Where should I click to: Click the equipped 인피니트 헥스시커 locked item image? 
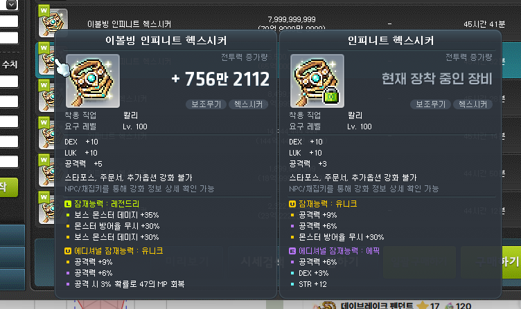[317, 81]
